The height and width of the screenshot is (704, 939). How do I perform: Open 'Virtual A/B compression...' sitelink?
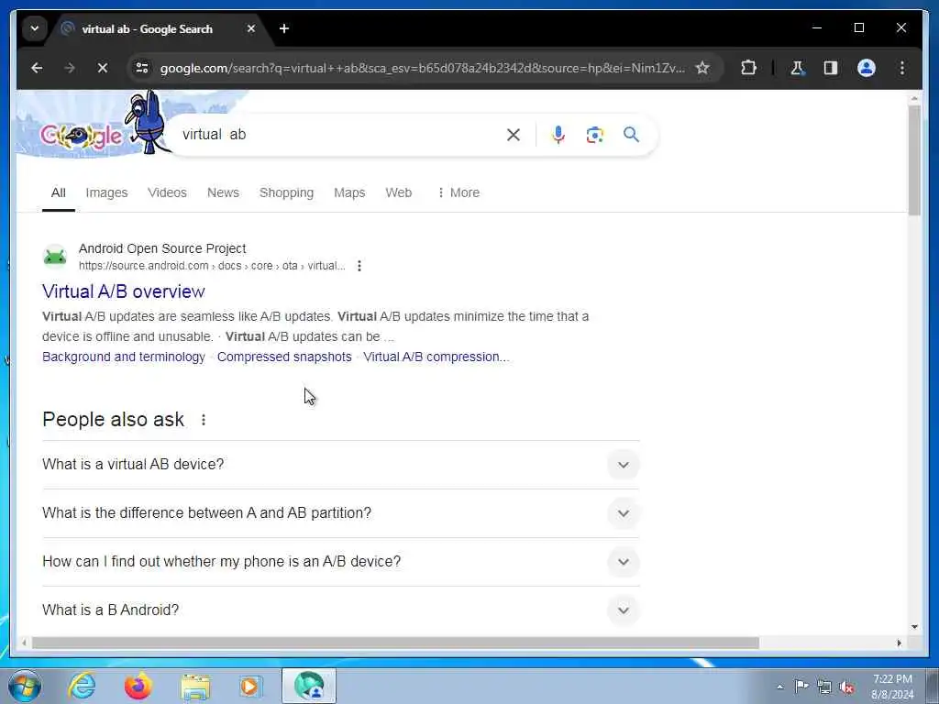coord(436,357)
